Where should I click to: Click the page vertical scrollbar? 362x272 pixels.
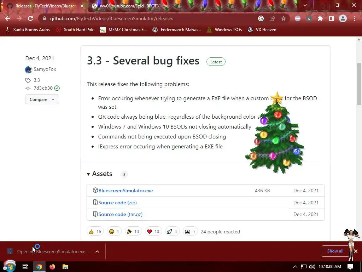[x=359, y=84]
